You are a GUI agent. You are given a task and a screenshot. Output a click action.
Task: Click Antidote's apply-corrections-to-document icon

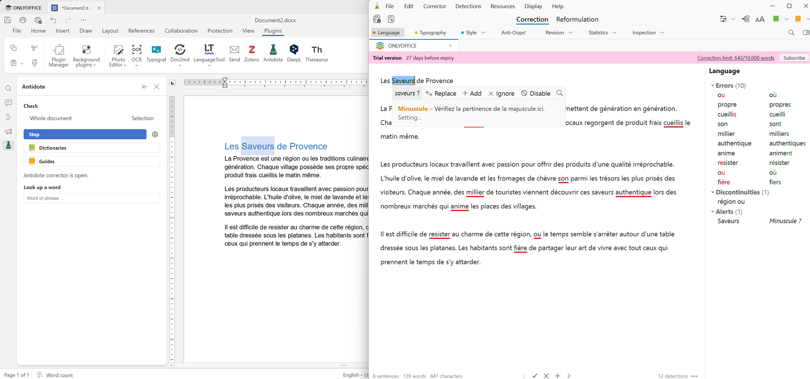391,19
